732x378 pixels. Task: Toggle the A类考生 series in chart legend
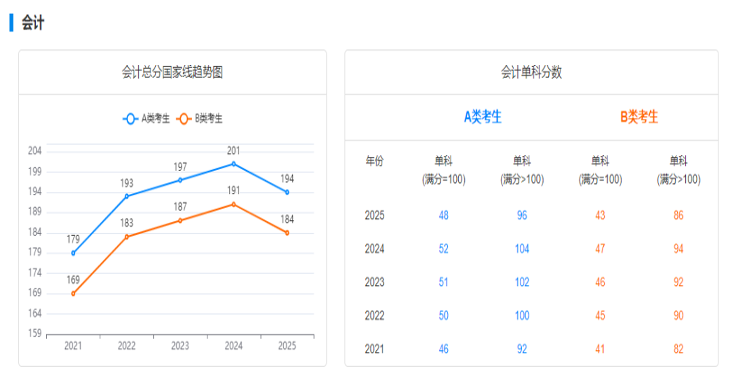pos(146,119)
